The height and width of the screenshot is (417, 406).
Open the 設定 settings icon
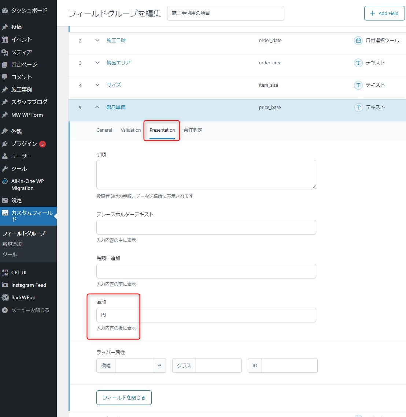pyautogui.click(x=5, y=200)
